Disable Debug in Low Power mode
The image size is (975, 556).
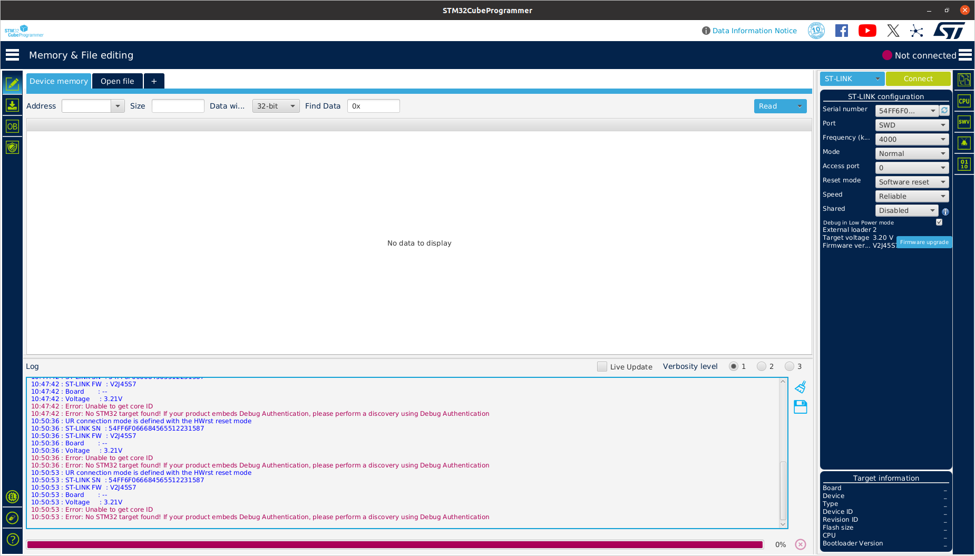[x=939, y=222]
